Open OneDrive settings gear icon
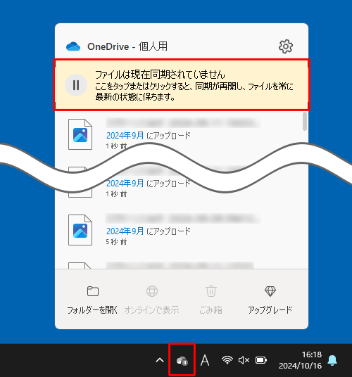The width and height of the screenshot is (352, 377). tap(286, 46)
